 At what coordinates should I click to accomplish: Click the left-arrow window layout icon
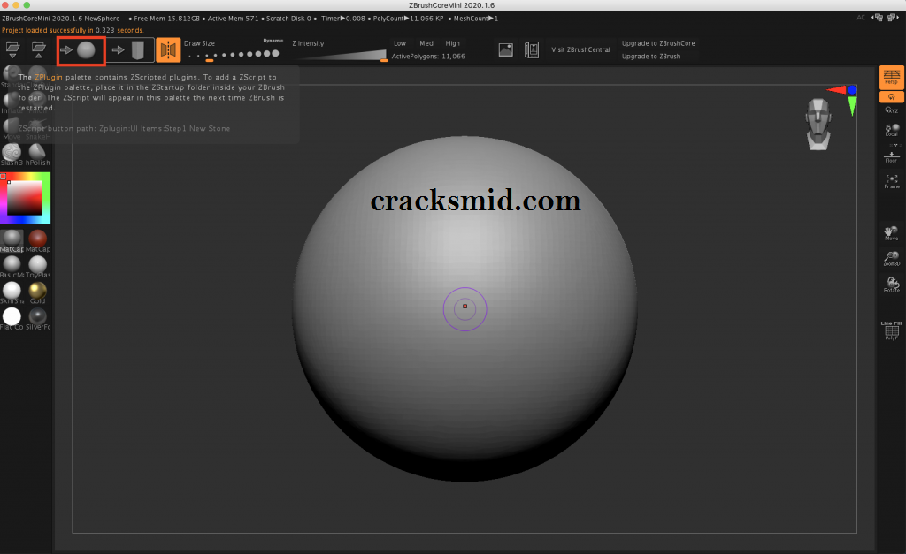pos(879,18)
